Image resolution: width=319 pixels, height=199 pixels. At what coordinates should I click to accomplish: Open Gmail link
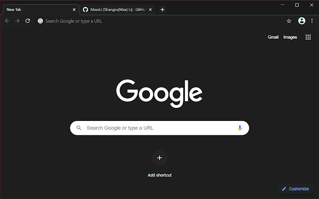[273, 37]
